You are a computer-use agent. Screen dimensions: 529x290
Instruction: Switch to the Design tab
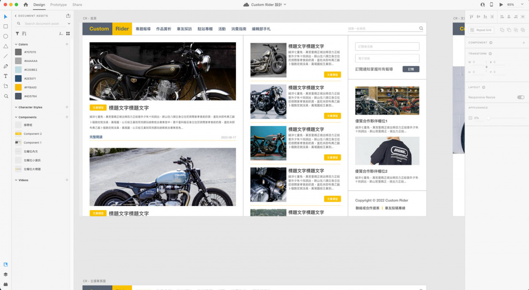[x=39, y=4]
